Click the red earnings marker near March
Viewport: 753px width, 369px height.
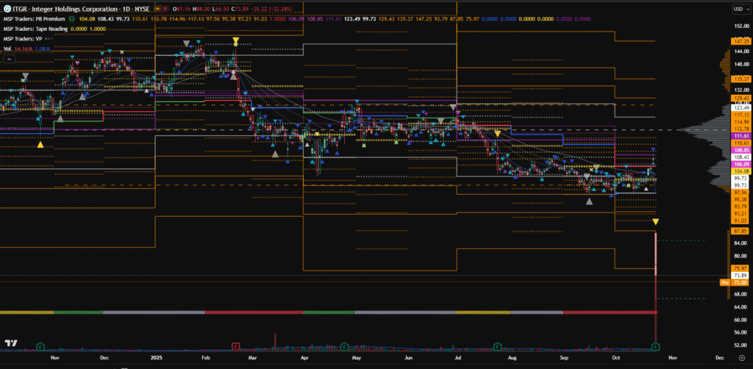[x=235, y=345]
